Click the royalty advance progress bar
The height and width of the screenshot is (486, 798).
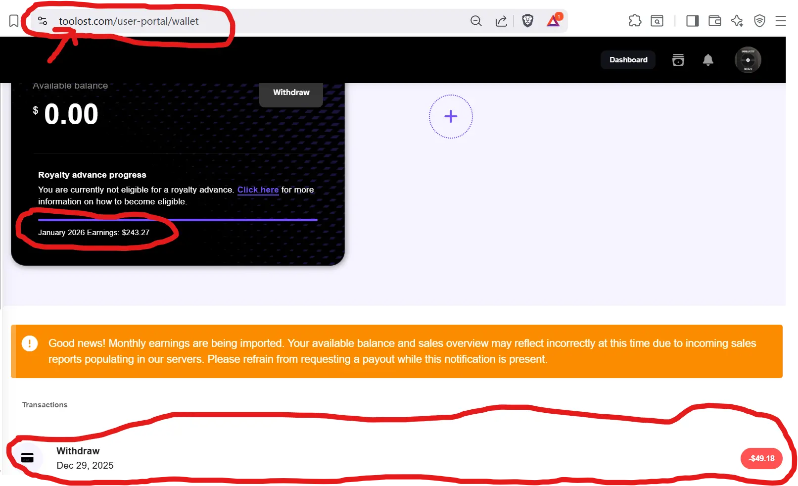[x=178, y=220]
